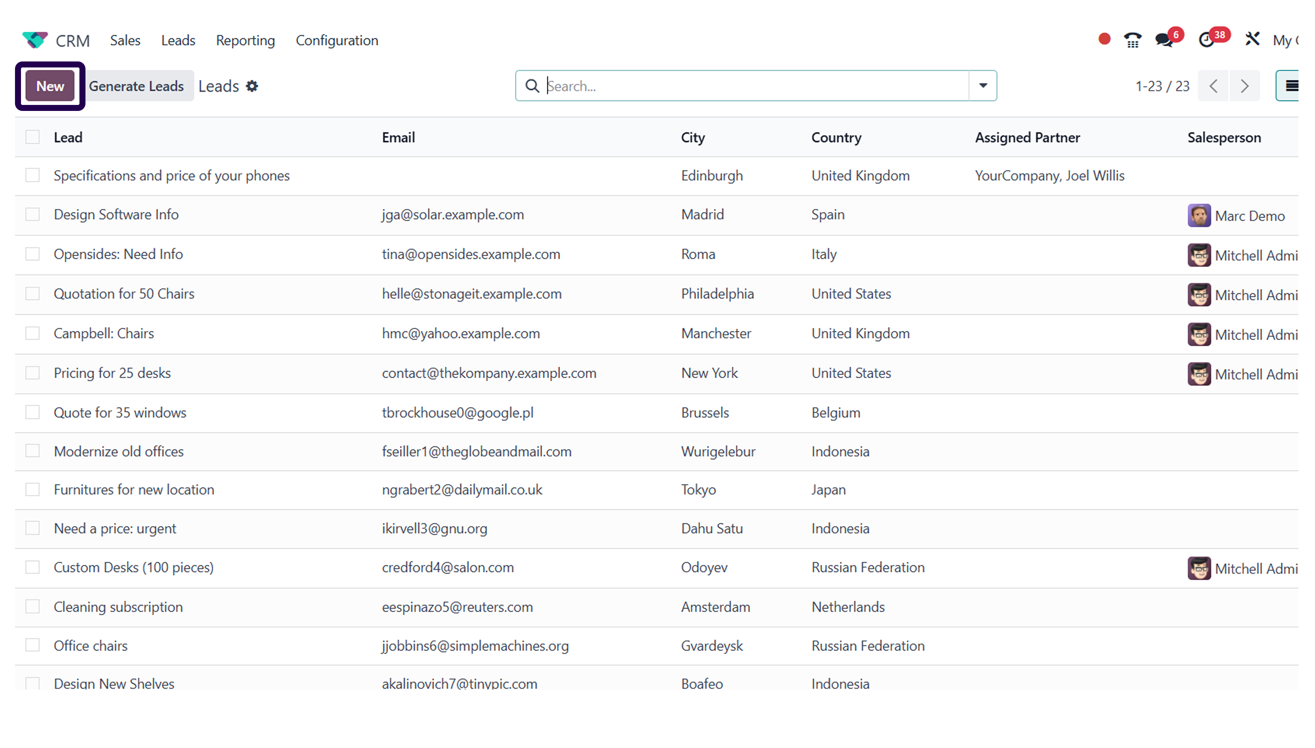
Task: Check the Pricing for 25 desks row
Action: (32, 373)
